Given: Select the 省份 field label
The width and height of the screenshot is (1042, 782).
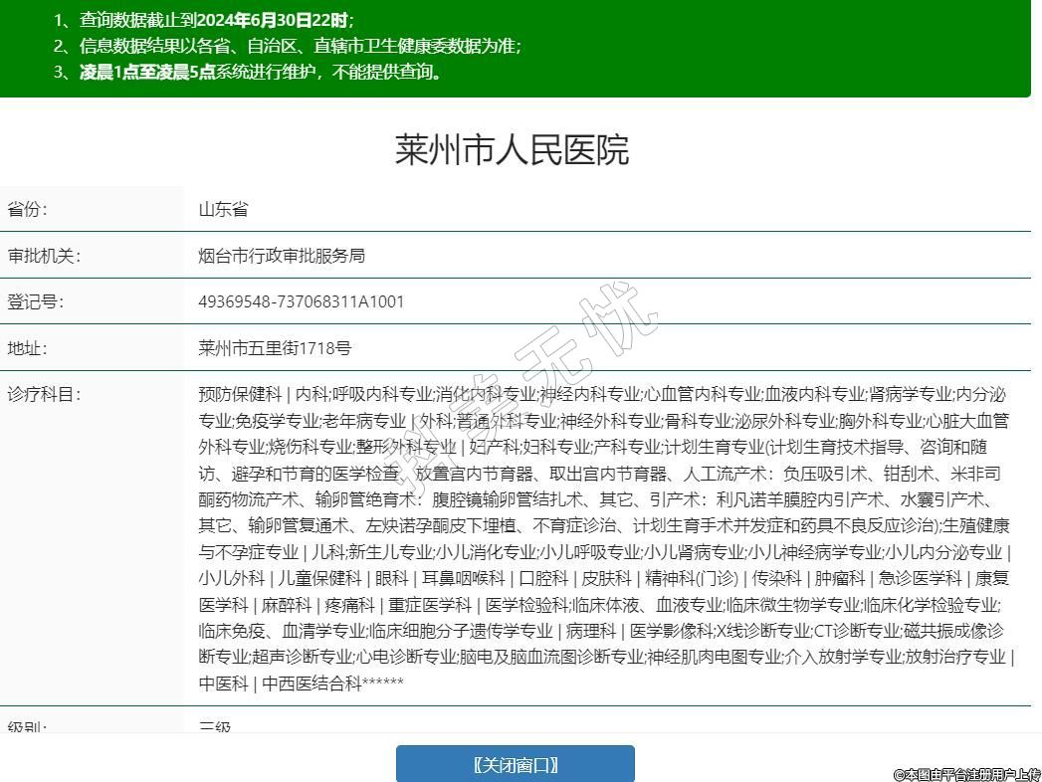Looking at the screenshot, I should point(28,209).
